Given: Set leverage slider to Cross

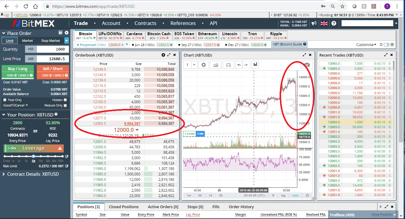Looking at the screenshot, I should (x=5, y=156).
